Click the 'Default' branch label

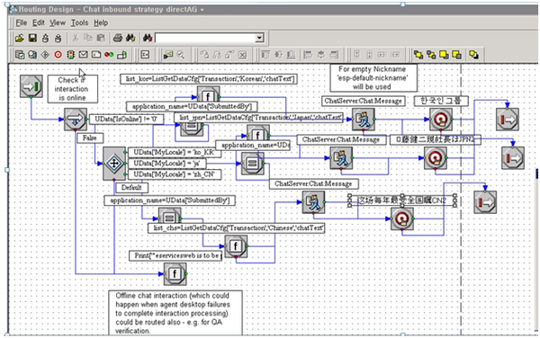point(131,188)
